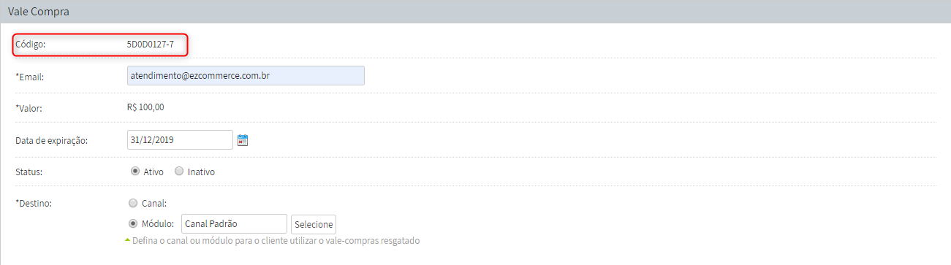
Task: Focus the Email input field
Action: coord(246,76)
